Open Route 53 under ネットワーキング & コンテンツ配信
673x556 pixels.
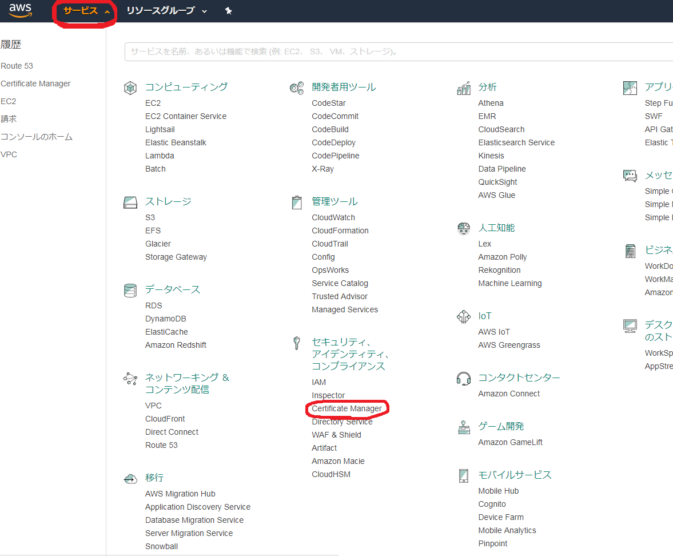(161, 445)
